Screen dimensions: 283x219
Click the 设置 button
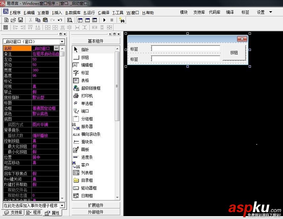coord(261,12)
